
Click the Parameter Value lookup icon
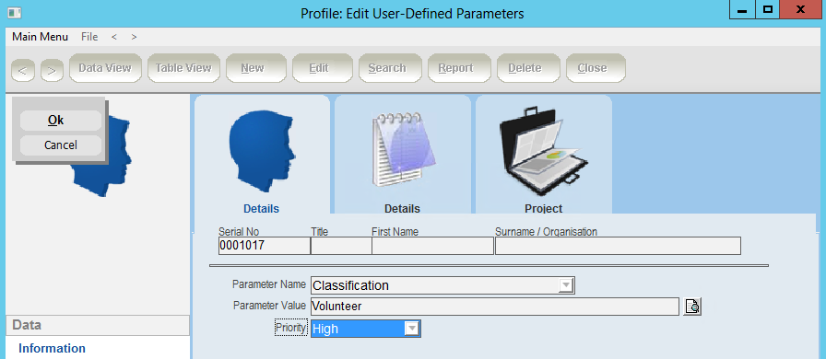coord(692,307)
